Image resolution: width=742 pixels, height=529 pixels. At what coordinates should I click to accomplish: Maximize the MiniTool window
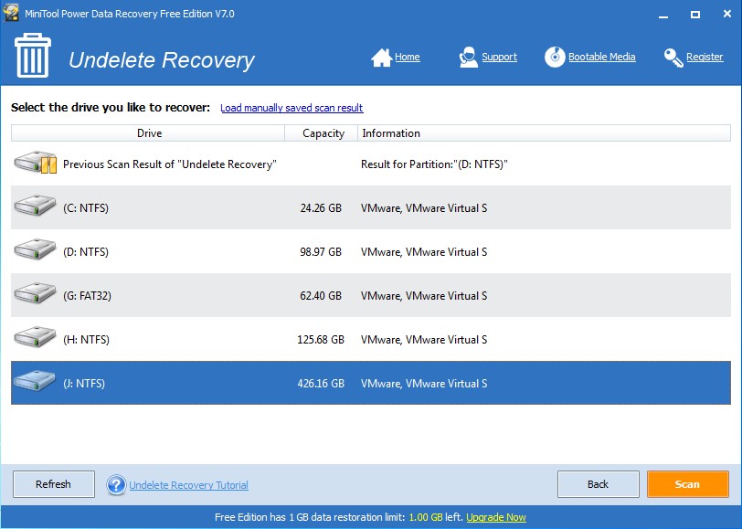click(695, 15)
